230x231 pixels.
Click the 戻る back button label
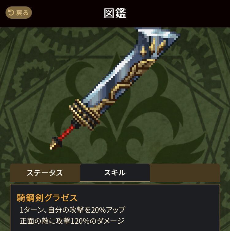point(22,13)
